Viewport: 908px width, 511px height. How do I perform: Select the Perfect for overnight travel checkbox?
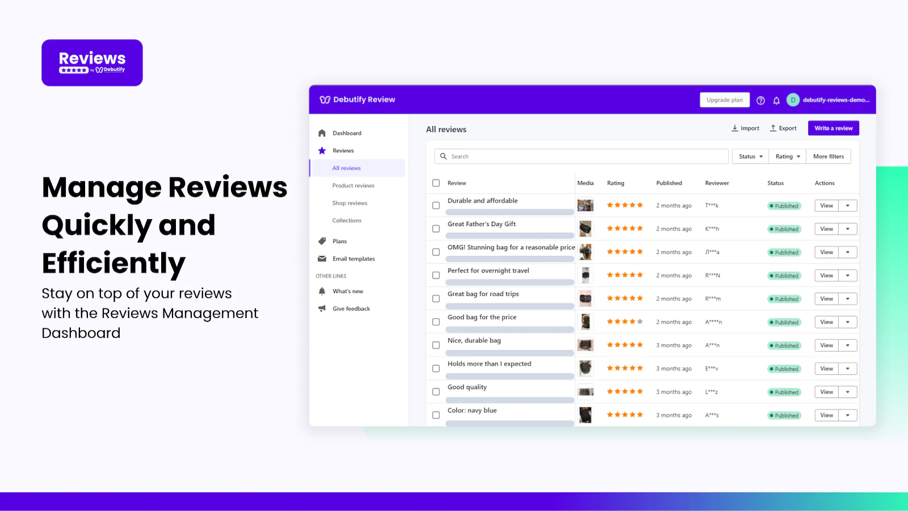click(x=436, y=275)
